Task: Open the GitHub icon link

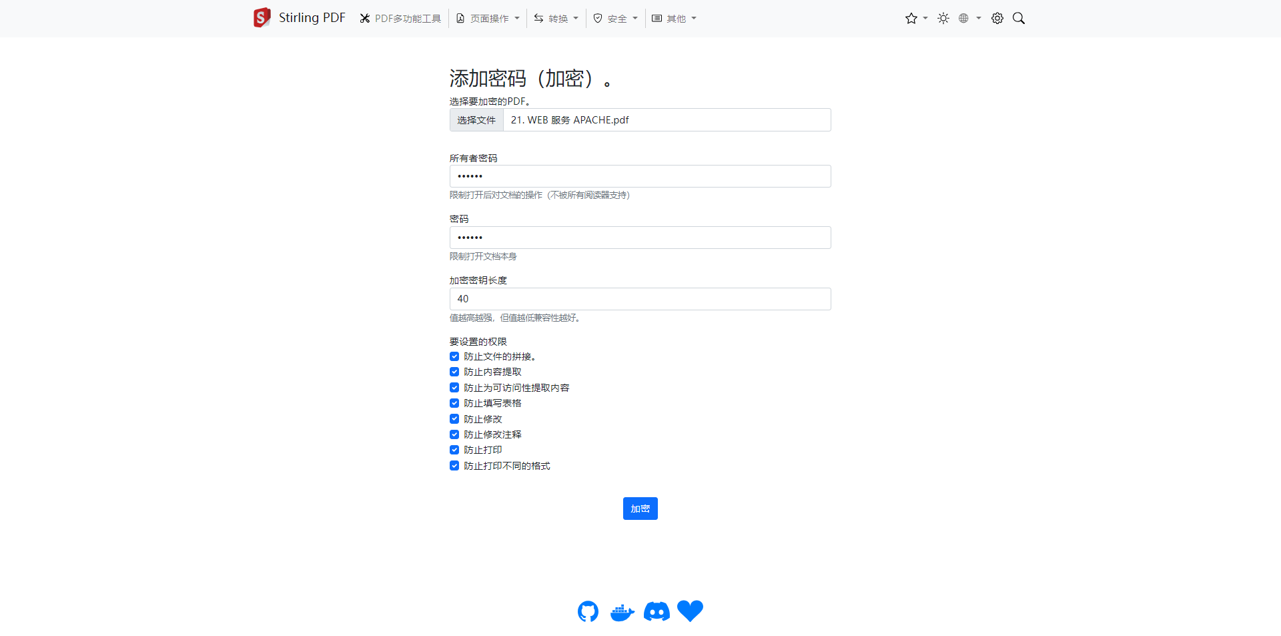Action: click(x=588, y=611)
